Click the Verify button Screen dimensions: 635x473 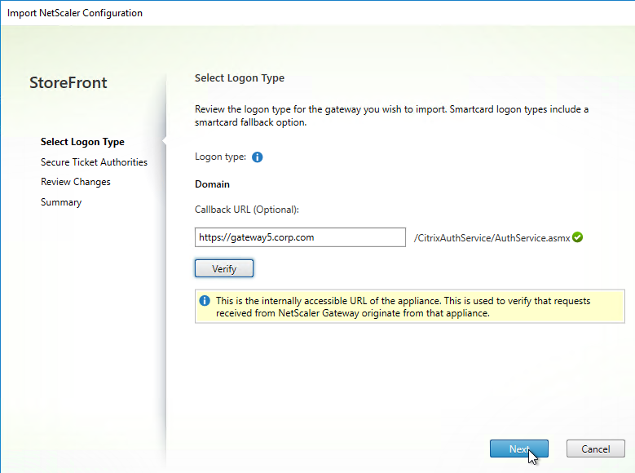(224, 268)
